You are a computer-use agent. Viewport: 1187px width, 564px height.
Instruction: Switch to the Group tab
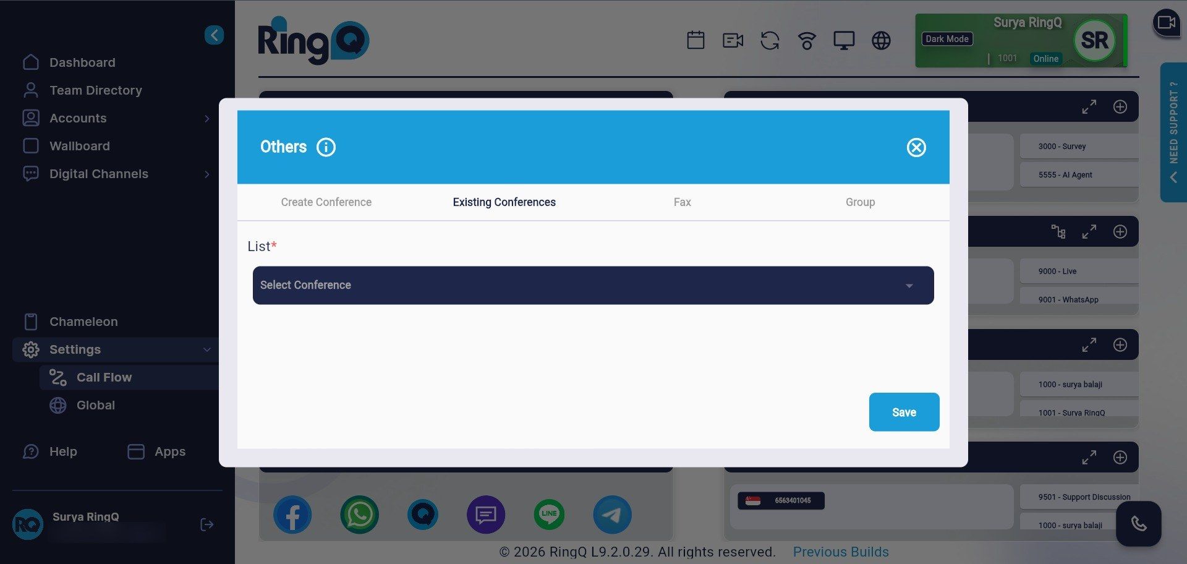point(860,202)
